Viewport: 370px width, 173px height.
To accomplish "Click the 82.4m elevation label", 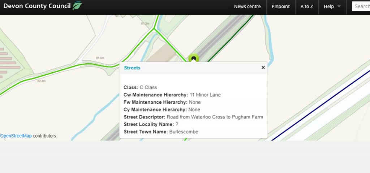I will pyautogui.click(x=42, y=81).
